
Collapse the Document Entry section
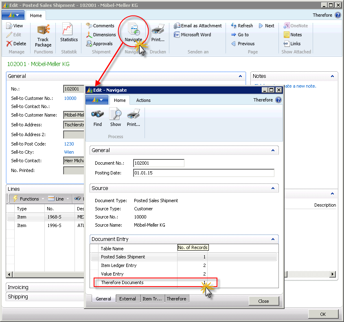pos(273,239)
